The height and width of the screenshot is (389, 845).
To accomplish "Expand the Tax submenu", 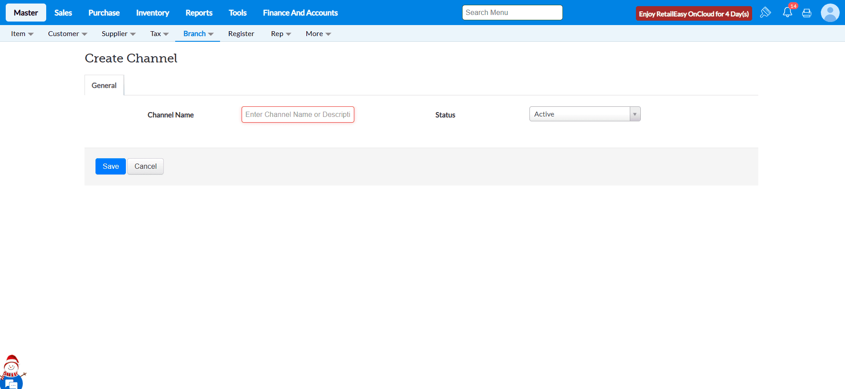I will (x=159, y=34).
